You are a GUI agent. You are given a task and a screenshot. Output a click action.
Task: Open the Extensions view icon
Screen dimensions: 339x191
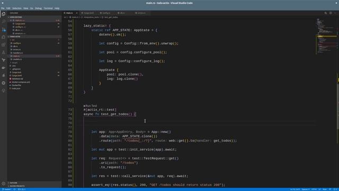(x=4, y=45)
